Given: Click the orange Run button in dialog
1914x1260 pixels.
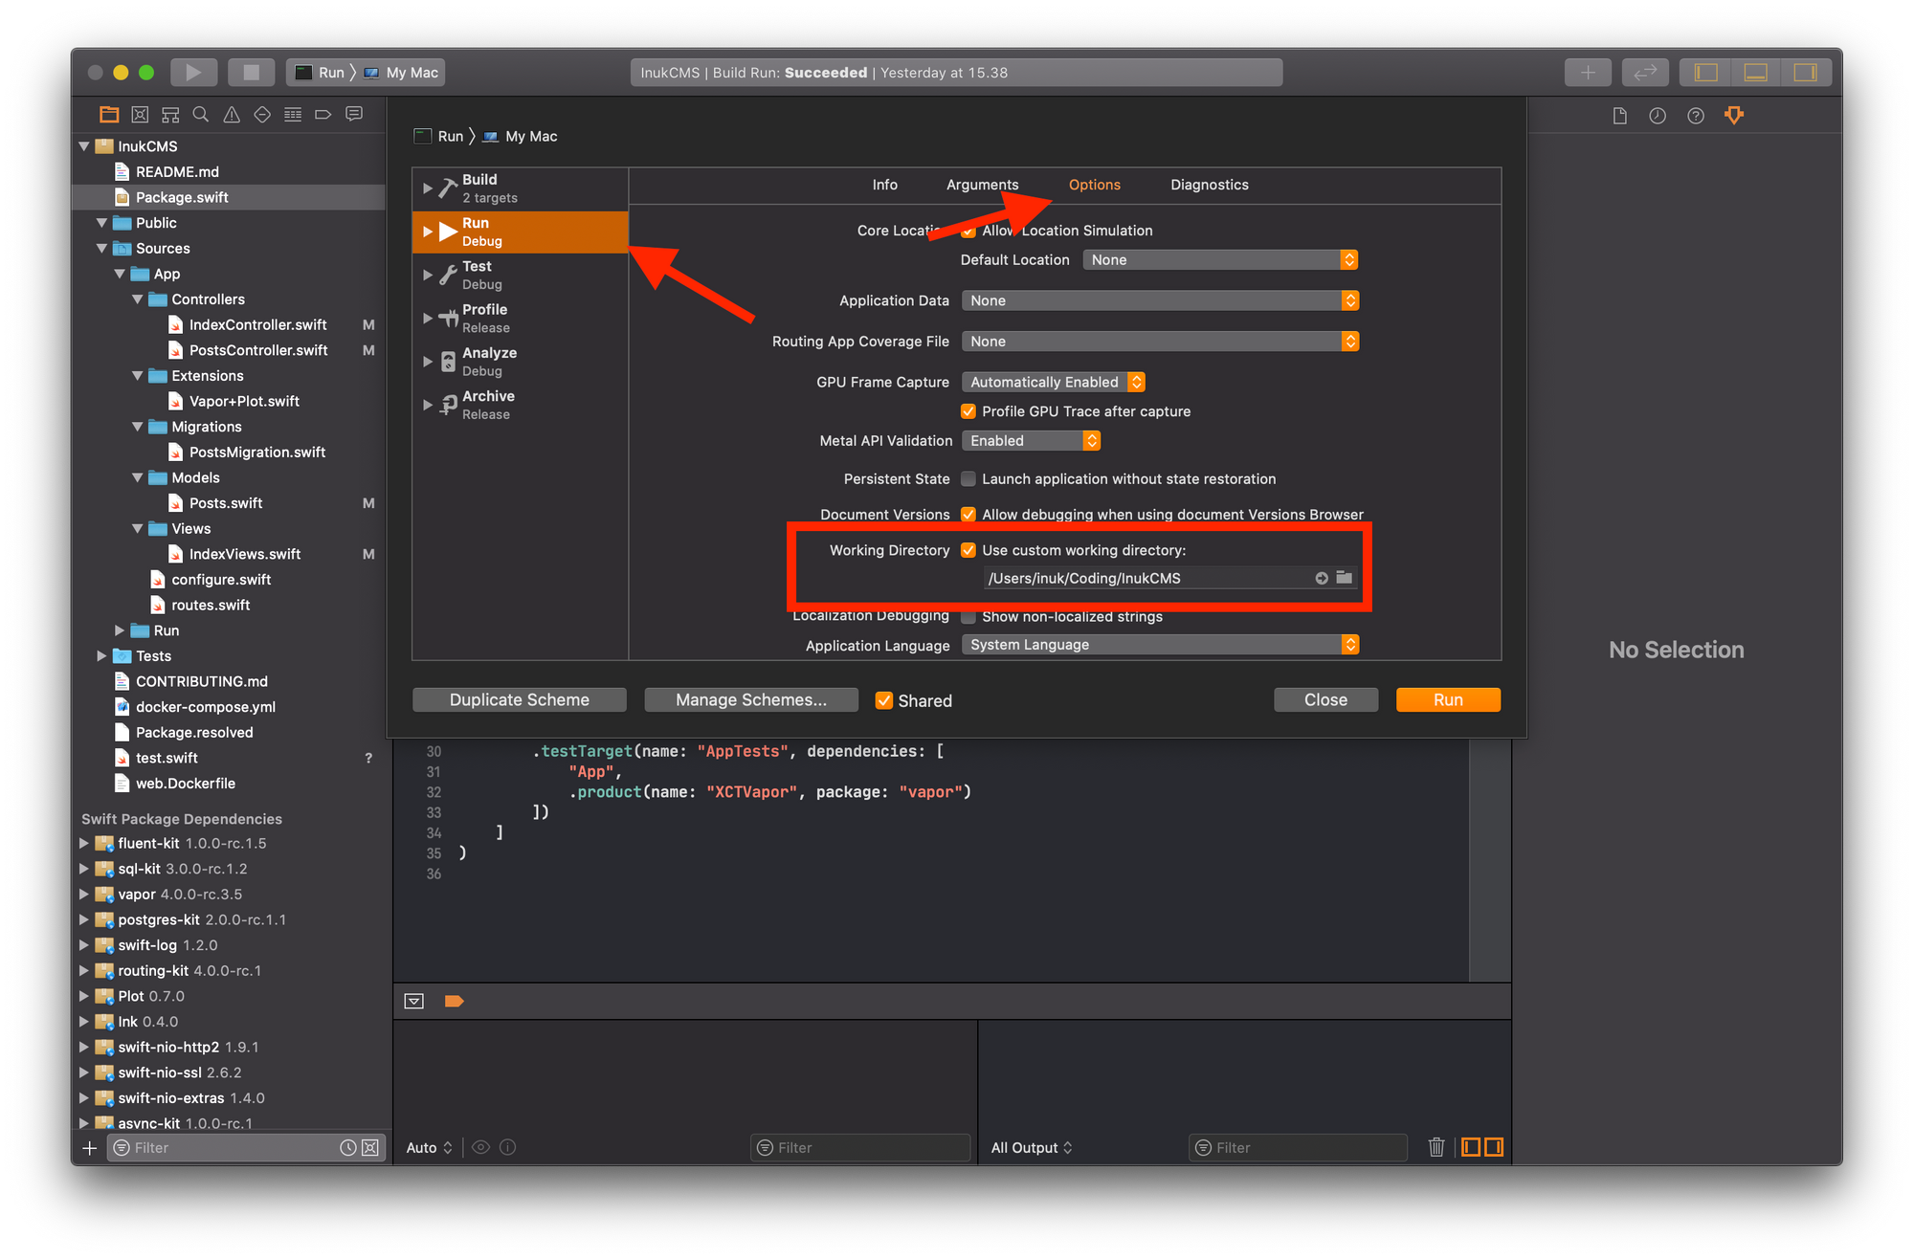Looking at the screenshot, I should click(x=1448, y=700).
